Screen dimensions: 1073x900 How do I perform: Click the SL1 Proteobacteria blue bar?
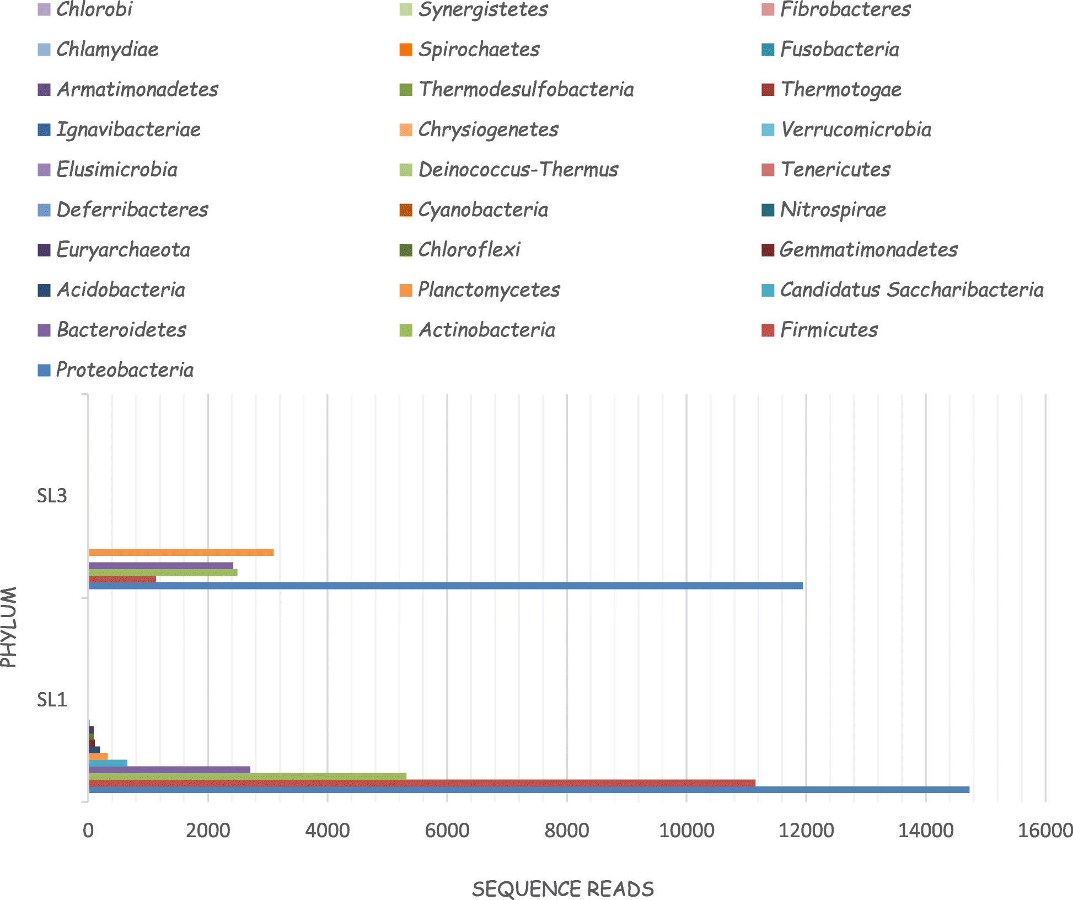[x=529, y=790]
